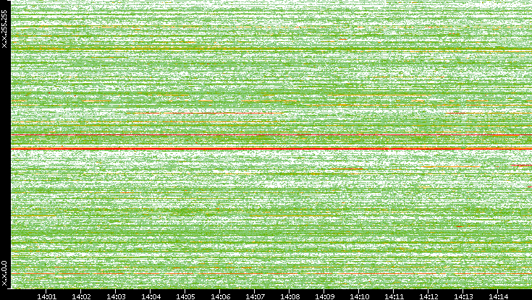Click the 14:08 time axis label
The height and width of the screenshot is (300, 532).
click(290, 296)
